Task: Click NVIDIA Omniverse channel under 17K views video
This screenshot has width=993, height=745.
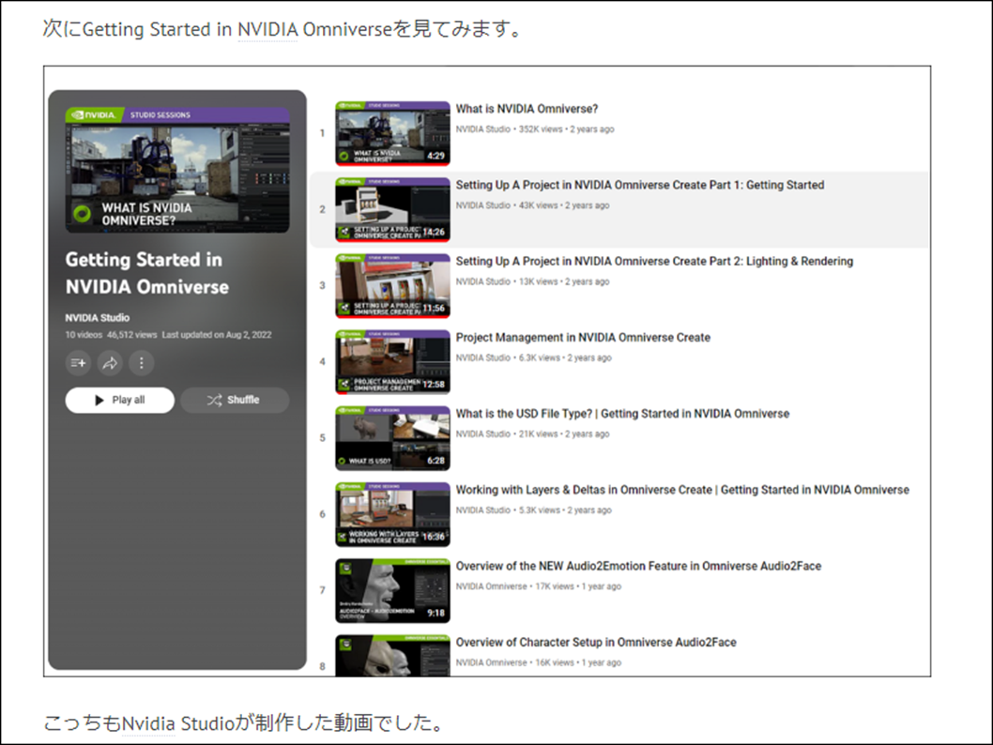Action: (491, 586)
